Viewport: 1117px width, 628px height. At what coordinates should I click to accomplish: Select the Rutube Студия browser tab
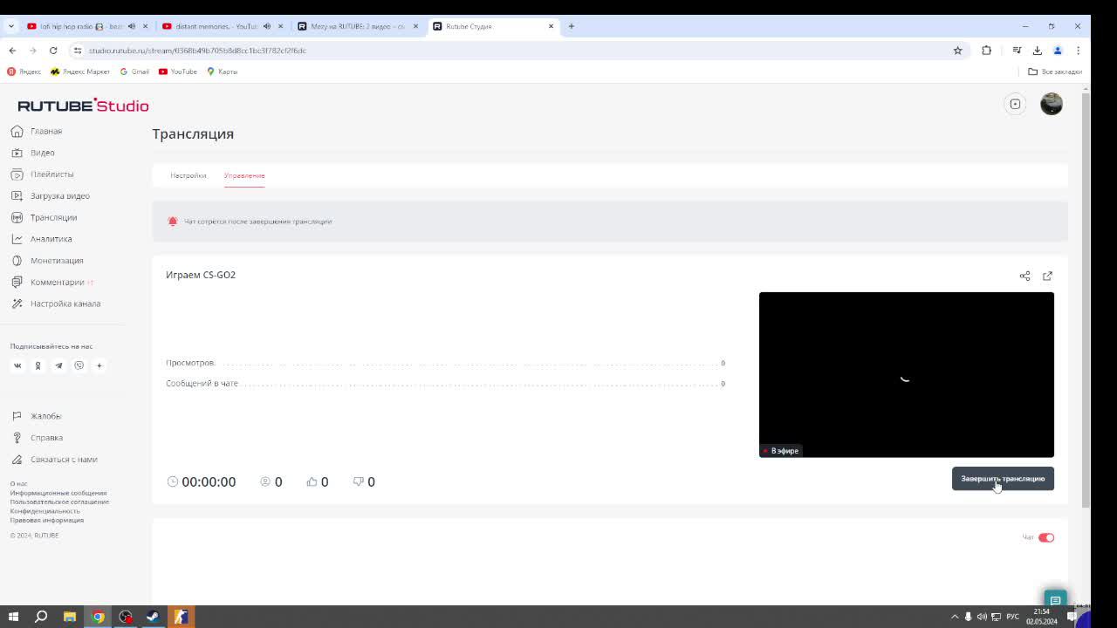(493, 26)
